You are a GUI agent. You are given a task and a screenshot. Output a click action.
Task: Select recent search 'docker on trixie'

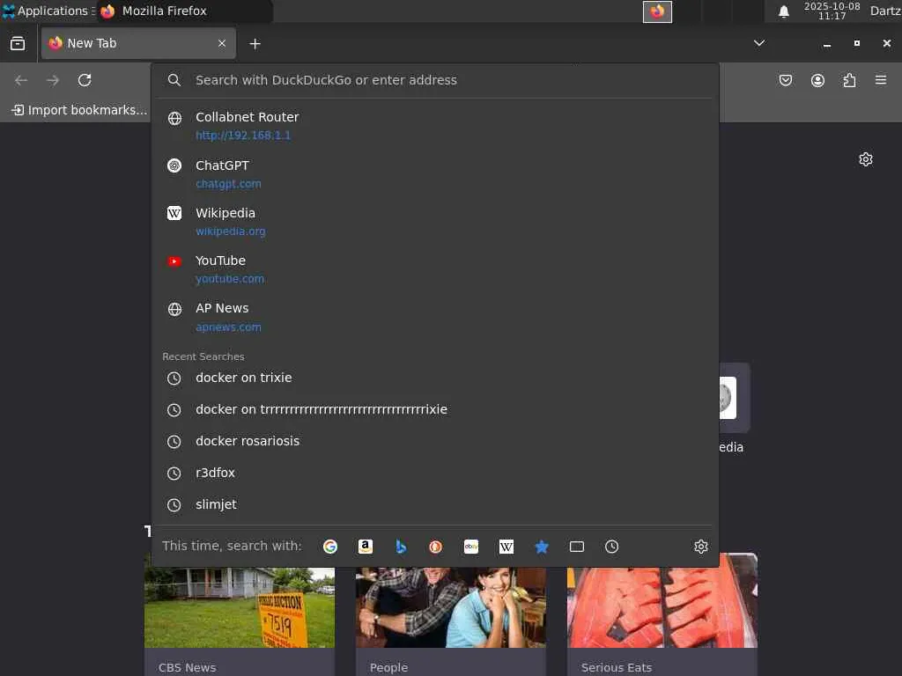click(x=435, y=378)
